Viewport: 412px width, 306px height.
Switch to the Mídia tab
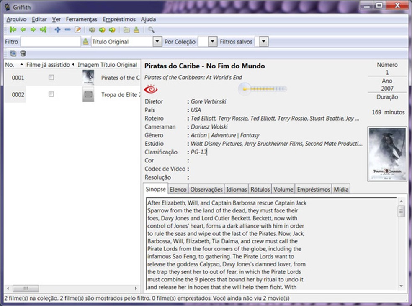coord(341,190)
